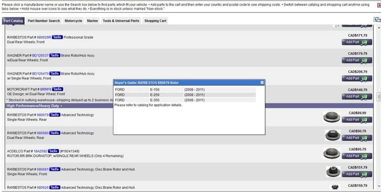Open part number link BD126470
The width and height of the screenshot is (381, 192).
(40, 74)
